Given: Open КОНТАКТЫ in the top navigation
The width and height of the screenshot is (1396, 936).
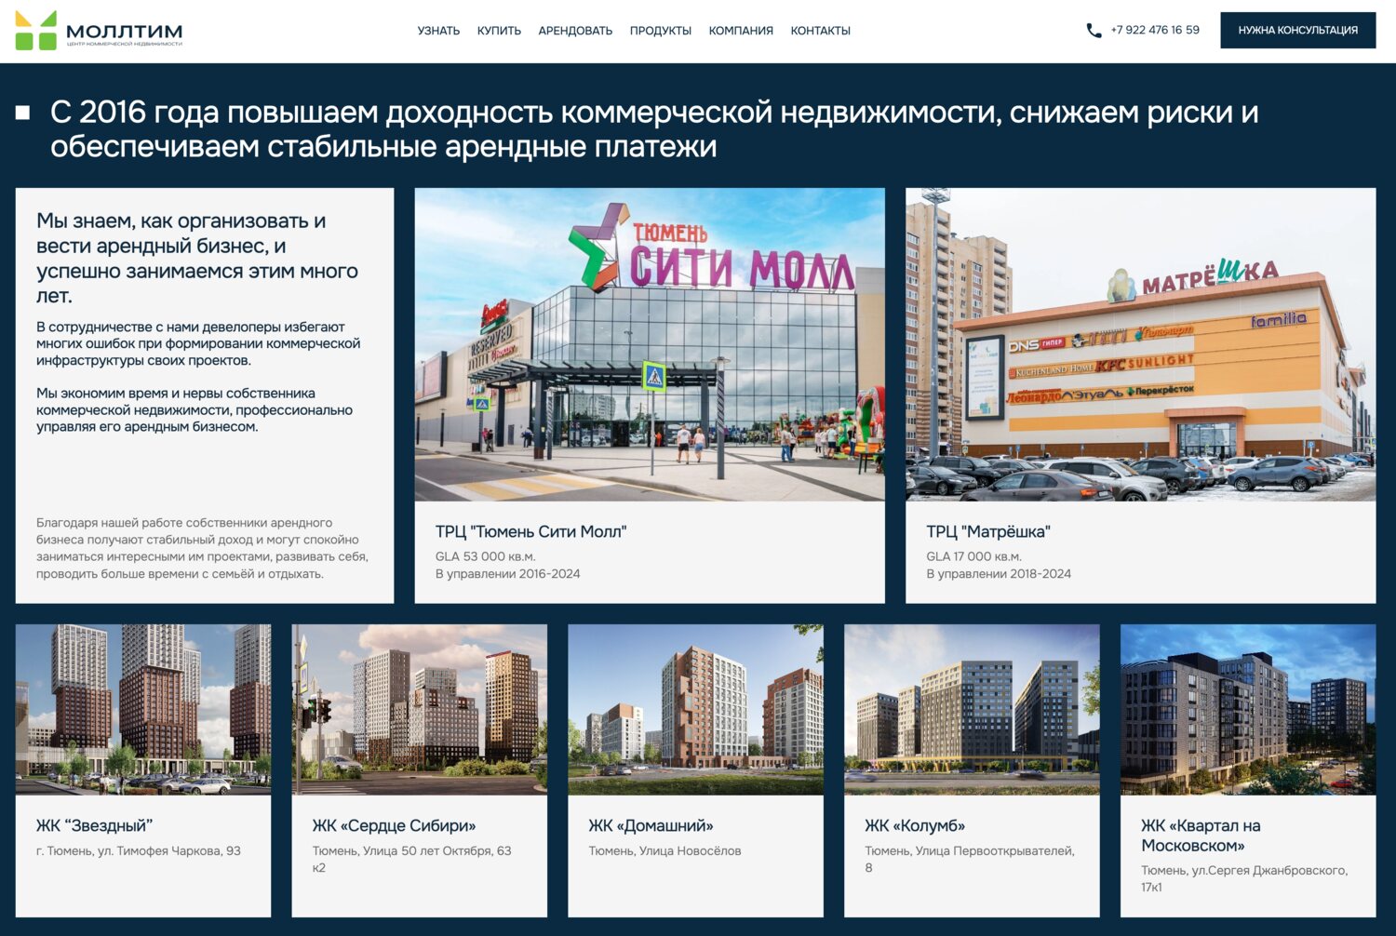Looking at the screenshot, I should [x=821, y=31].
